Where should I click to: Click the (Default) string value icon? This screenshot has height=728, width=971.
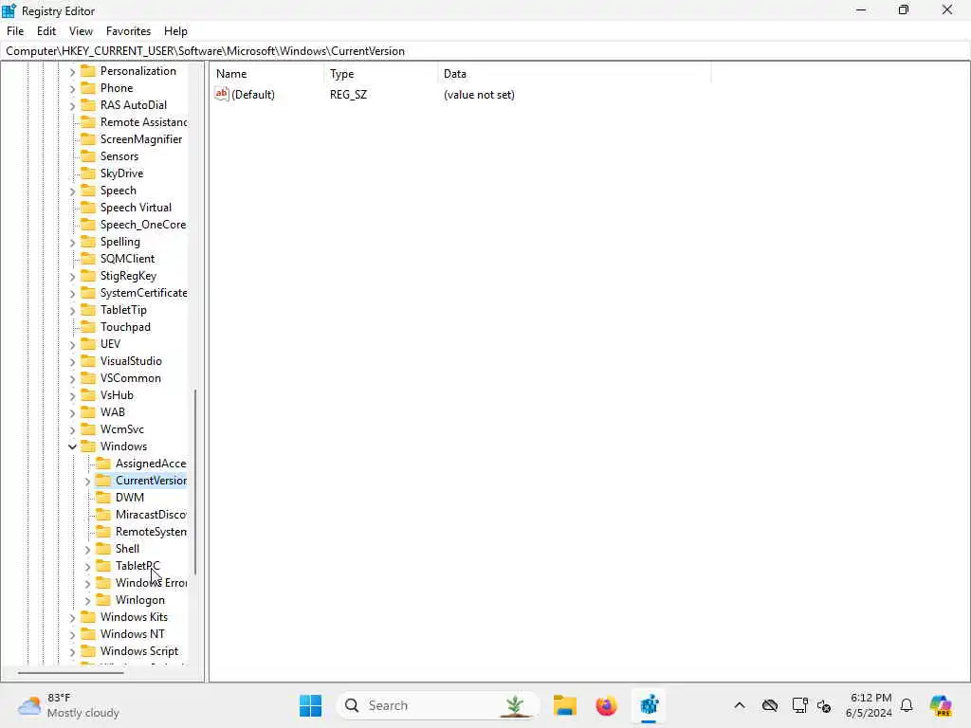tap(222, 94)
